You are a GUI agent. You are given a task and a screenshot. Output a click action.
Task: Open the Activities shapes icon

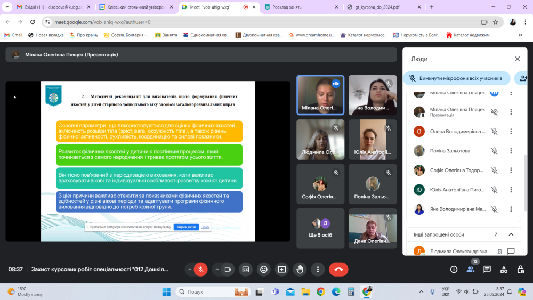[x=504, y=270]
